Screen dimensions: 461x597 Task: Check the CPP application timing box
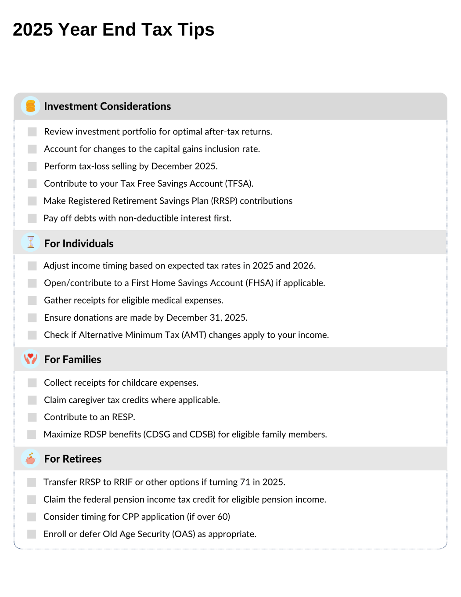coord(32,517)
